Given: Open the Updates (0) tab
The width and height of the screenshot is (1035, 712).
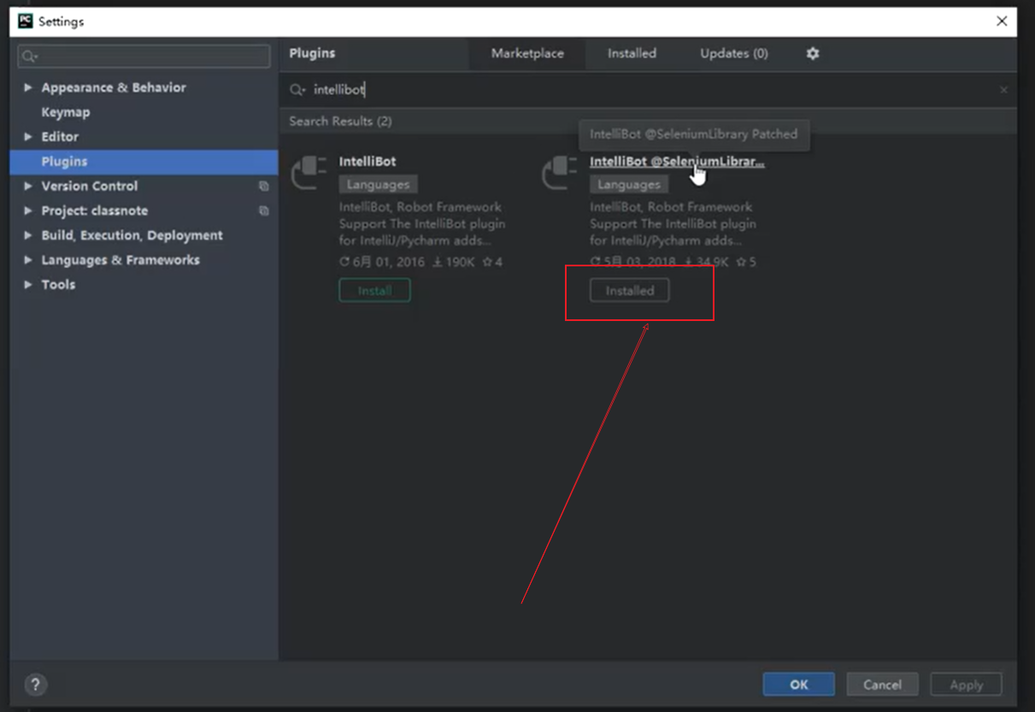Looking at the screenshot, I should pyautogui.click(x=734, y=53).
